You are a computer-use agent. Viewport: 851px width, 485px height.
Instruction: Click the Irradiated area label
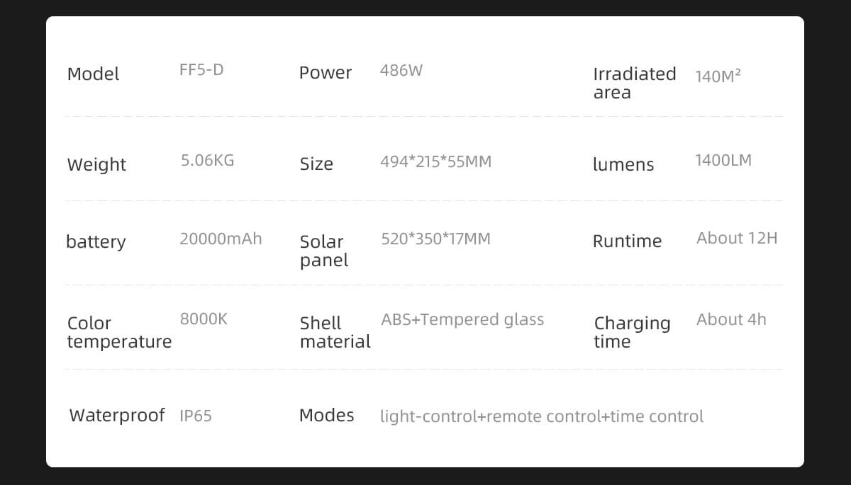coord(634,83)
